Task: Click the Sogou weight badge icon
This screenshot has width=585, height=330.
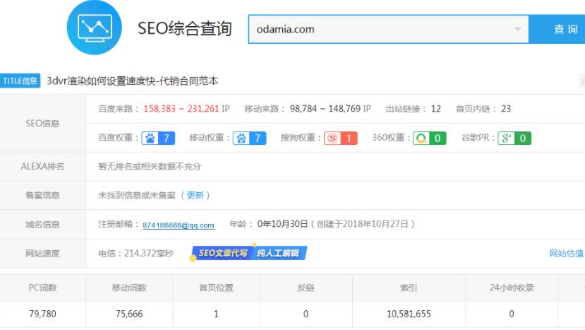Action: click(x=341, y=139)
